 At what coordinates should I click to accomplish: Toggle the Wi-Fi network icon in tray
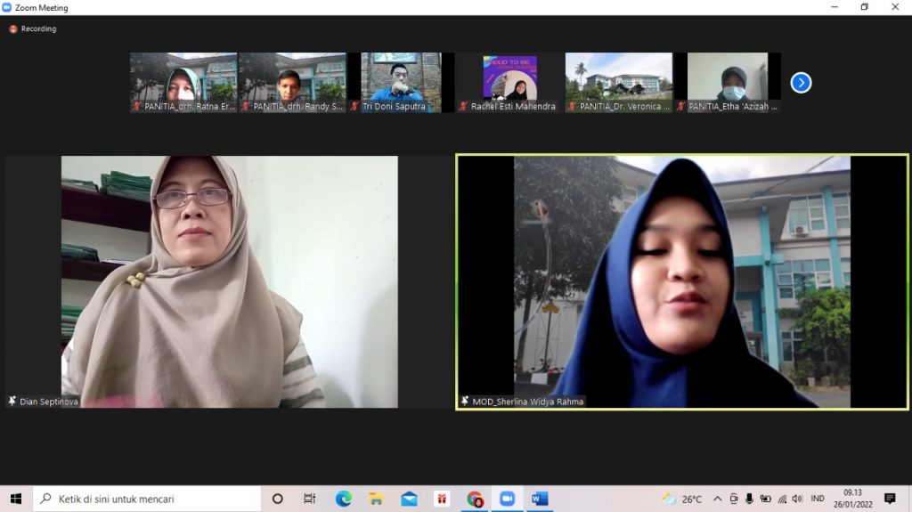coord(782,499)
